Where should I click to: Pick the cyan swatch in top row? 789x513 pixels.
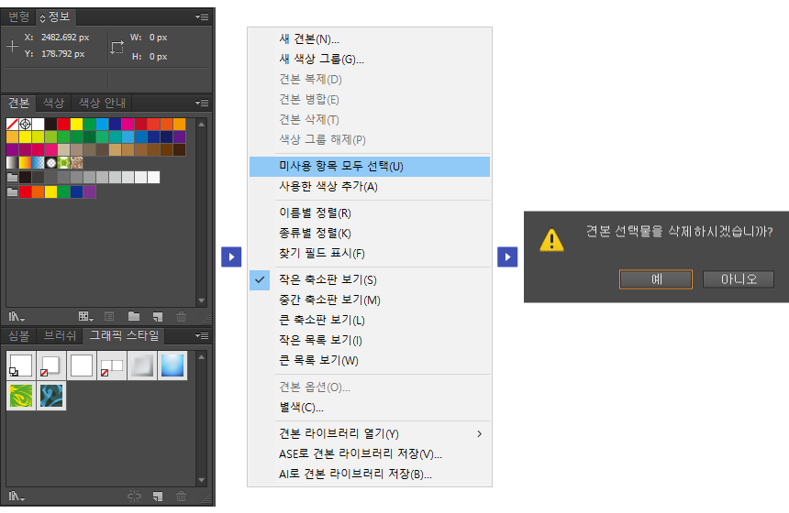click(102, 124)
